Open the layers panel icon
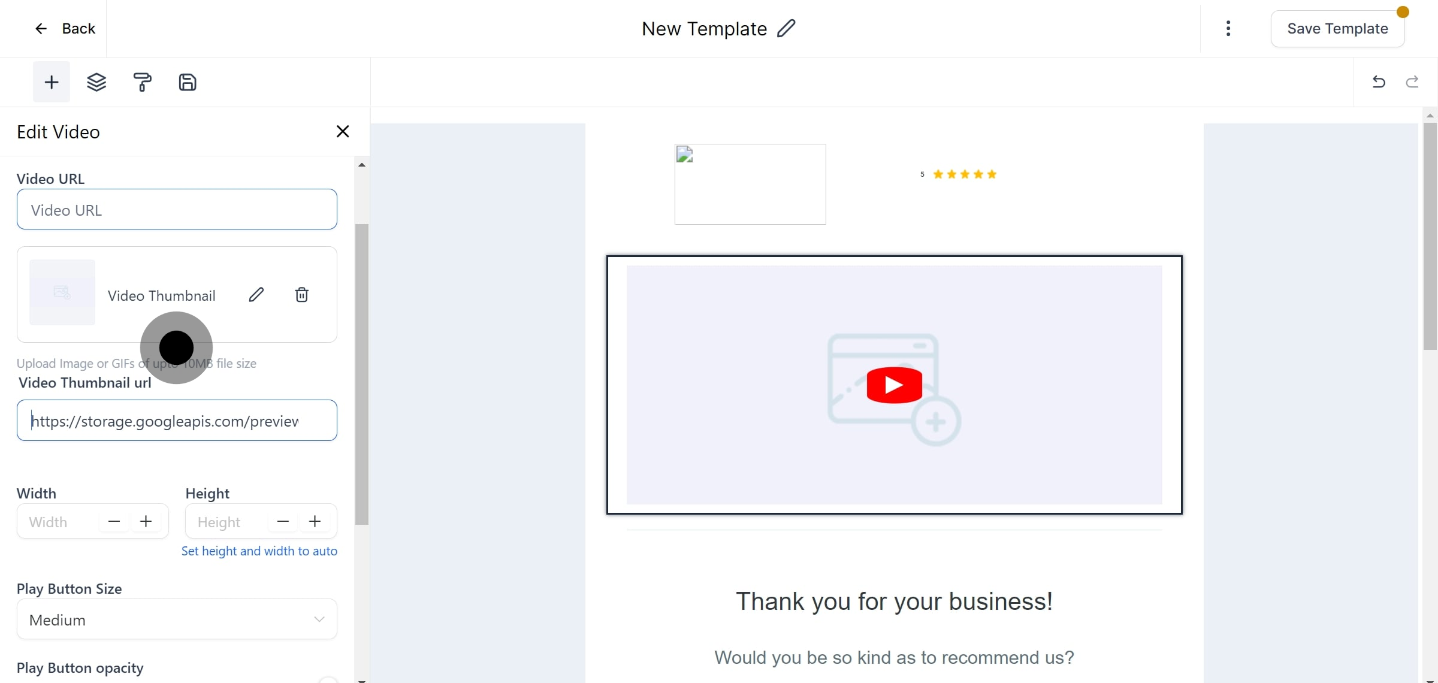 click(x=96, y=82)
